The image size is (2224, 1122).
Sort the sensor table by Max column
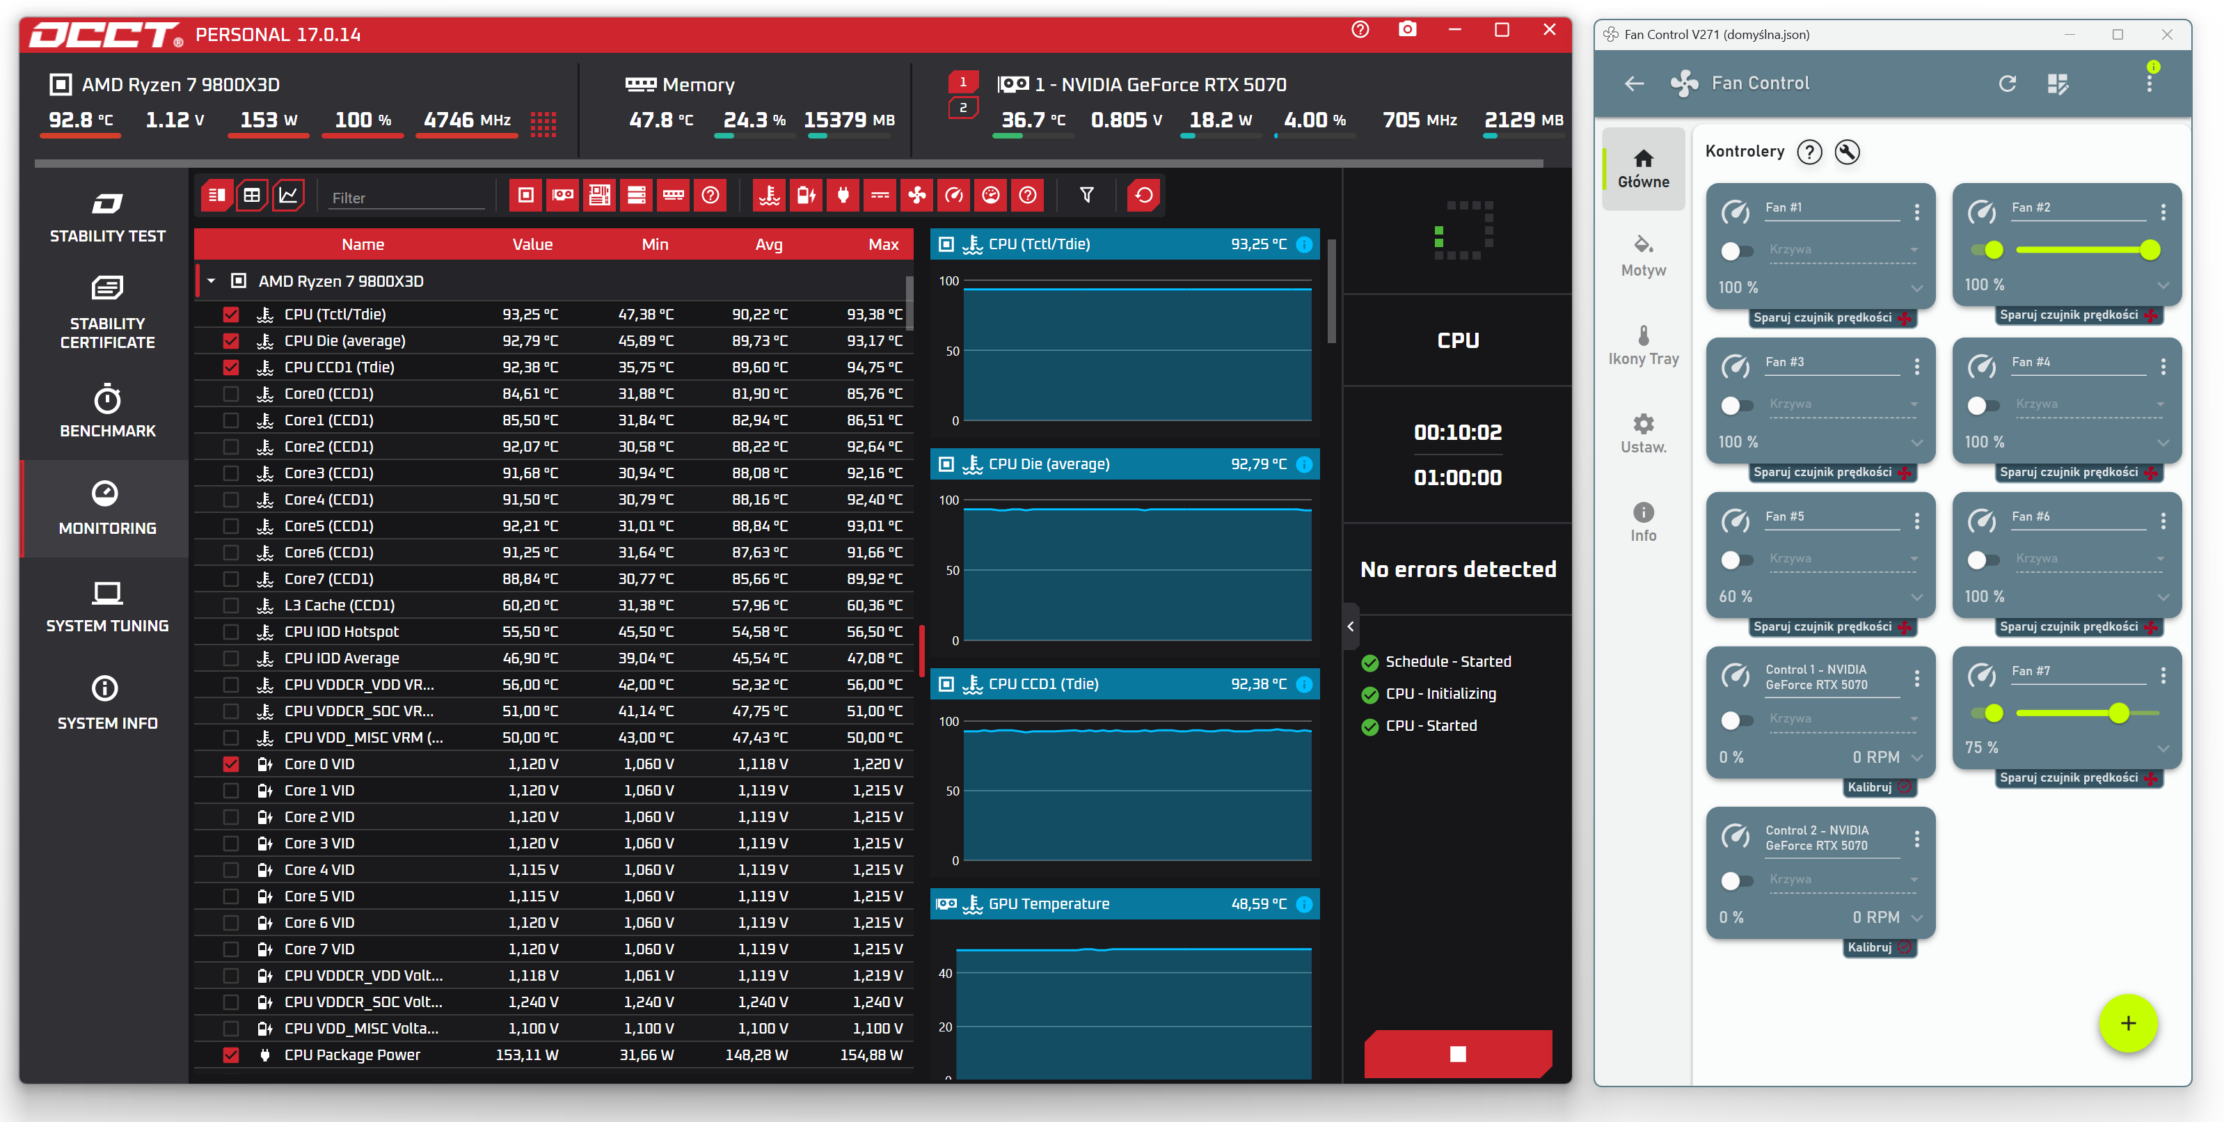tap(883, 244)
